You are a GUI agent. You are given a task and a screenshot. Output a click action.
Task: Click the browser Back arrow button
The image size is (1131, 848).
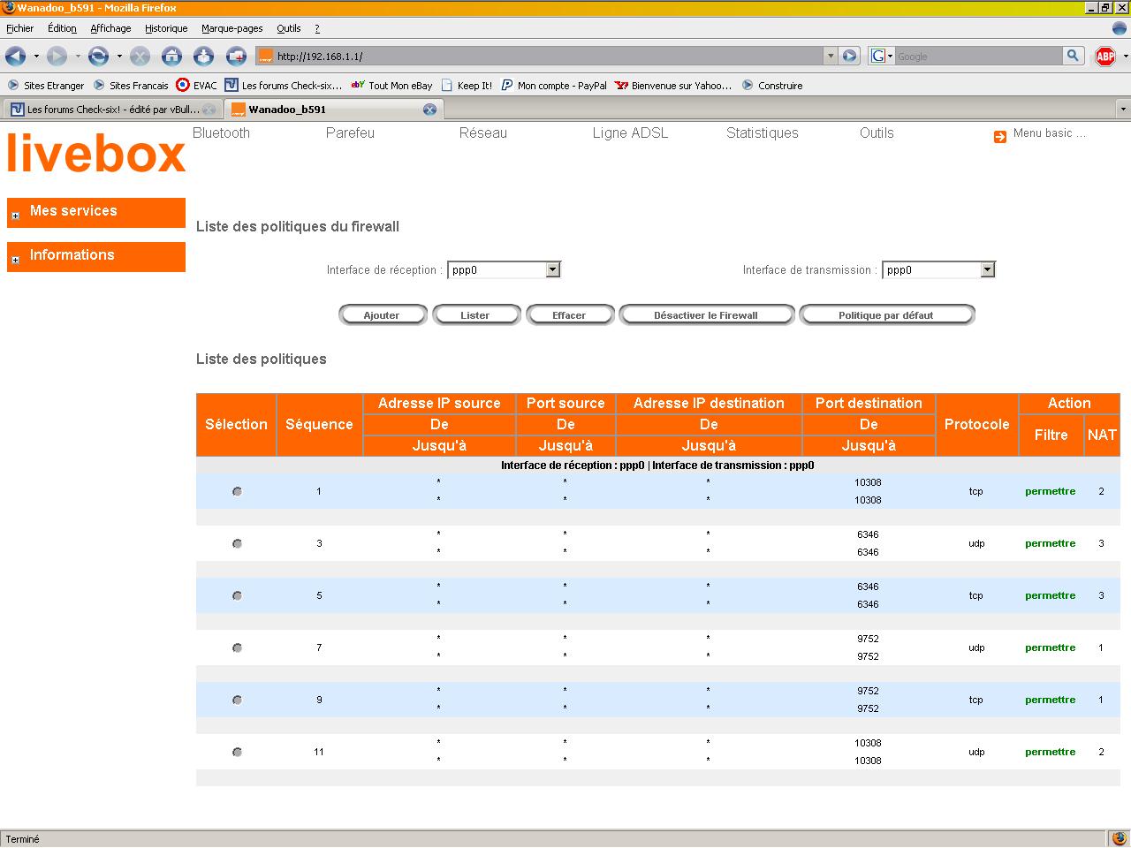click(16, 57)
